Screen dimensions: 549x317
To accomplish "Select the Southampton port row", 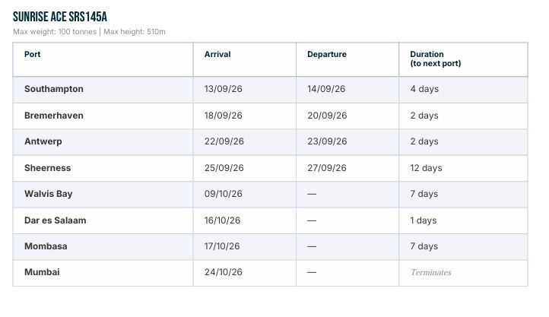I will click(270, 90).
